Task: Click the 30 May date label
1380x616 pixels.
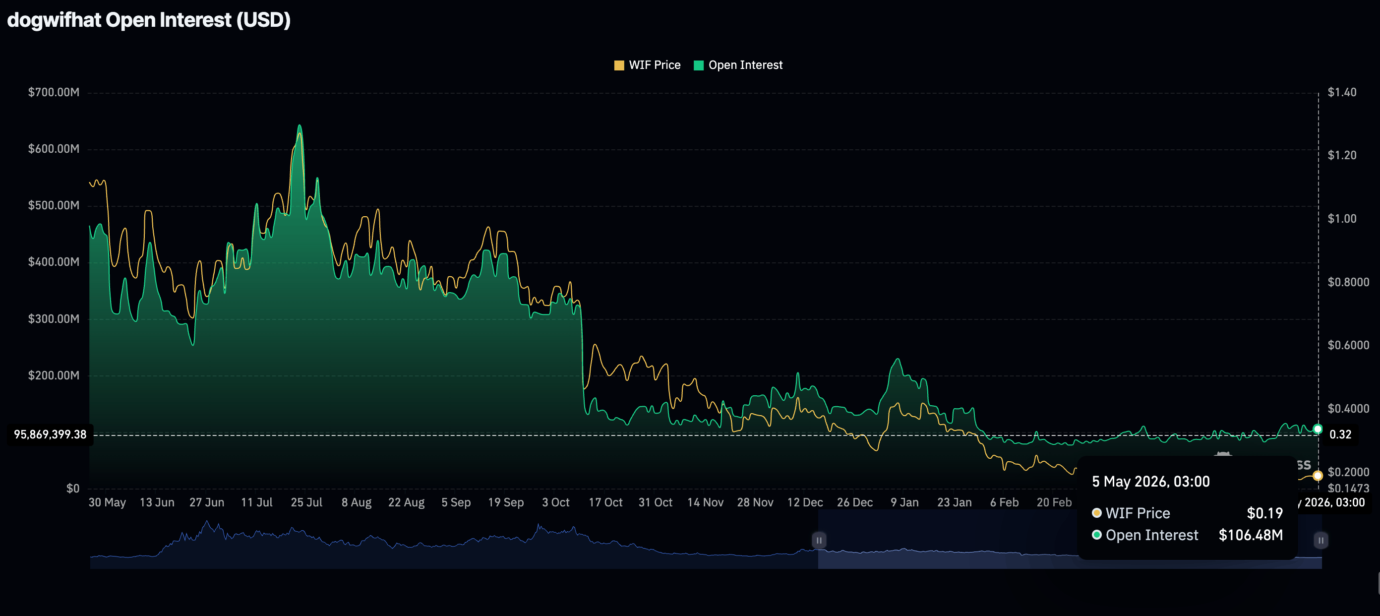Action: click(x=107, y=502)
